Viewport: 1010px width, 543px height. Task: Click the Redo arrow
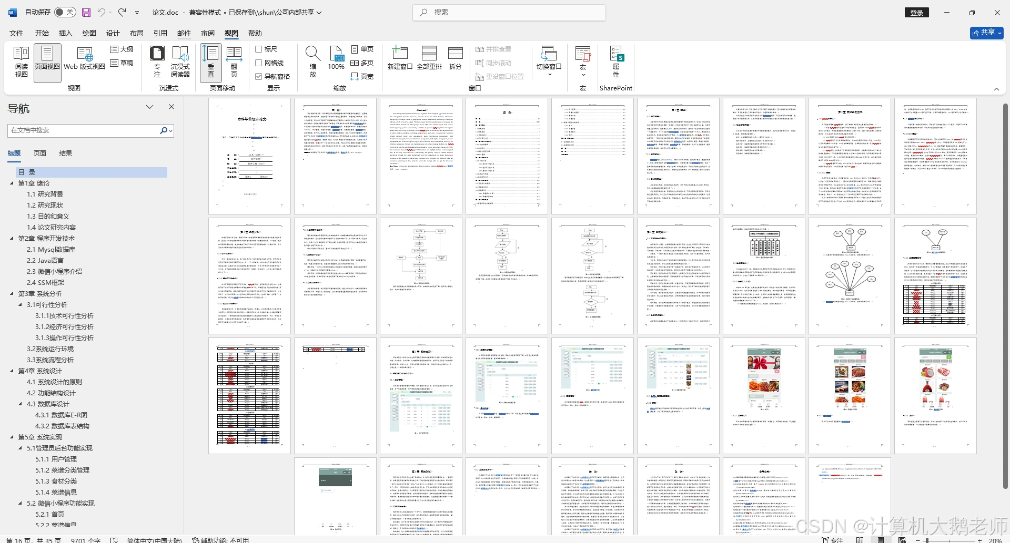(x=122, y=12)
